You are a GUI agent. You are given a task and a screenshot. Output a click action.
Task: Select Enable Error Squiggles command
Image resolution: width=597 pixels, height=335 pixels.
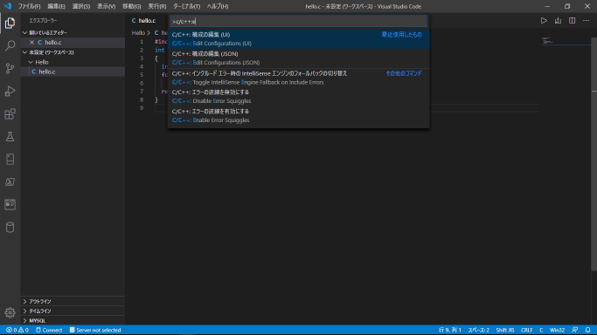[299, 116]
